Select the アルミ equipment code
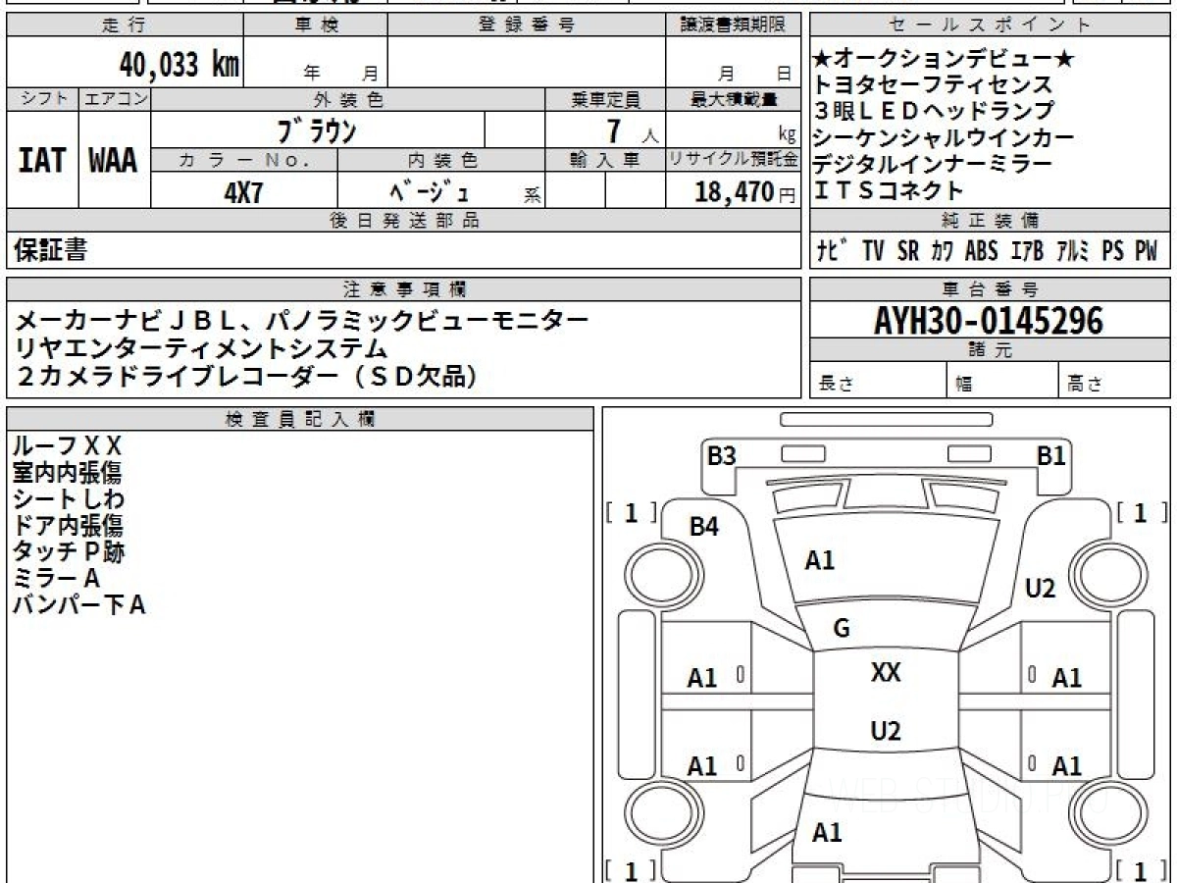Viewport: 1177px width, 883px height. [x=1073, y=251]
